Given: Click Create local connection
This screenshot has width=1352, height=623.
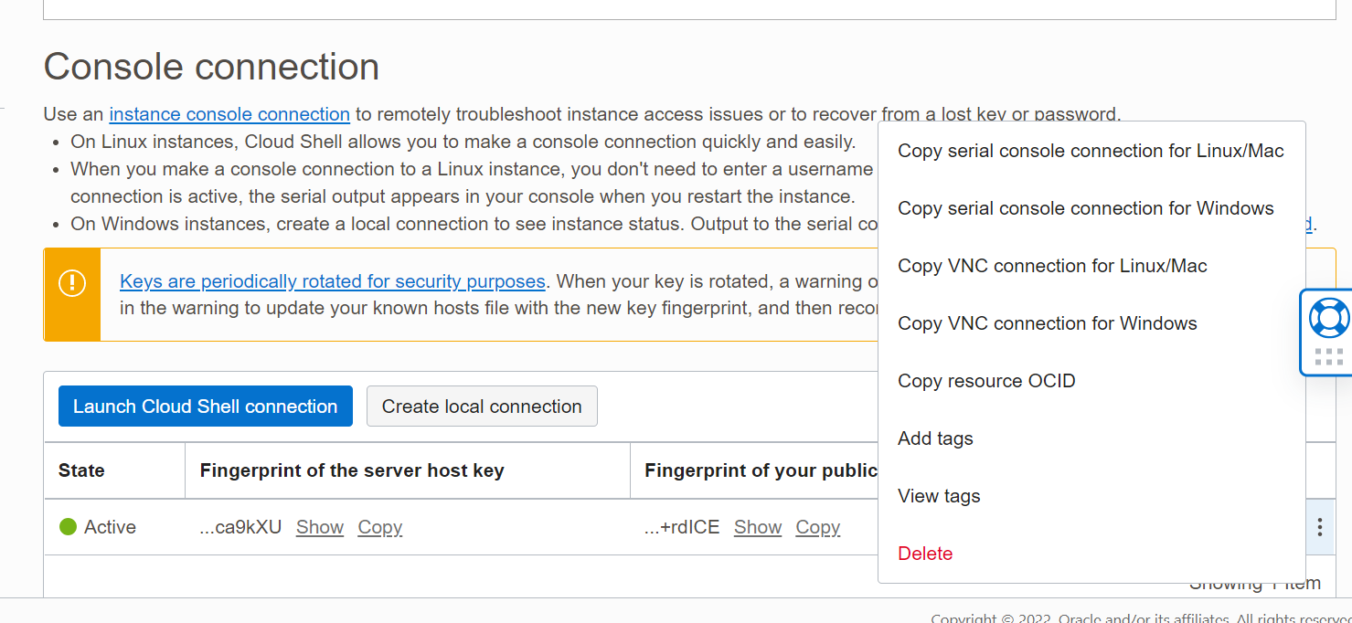Looking at the screenshot, I should [482, 406].
